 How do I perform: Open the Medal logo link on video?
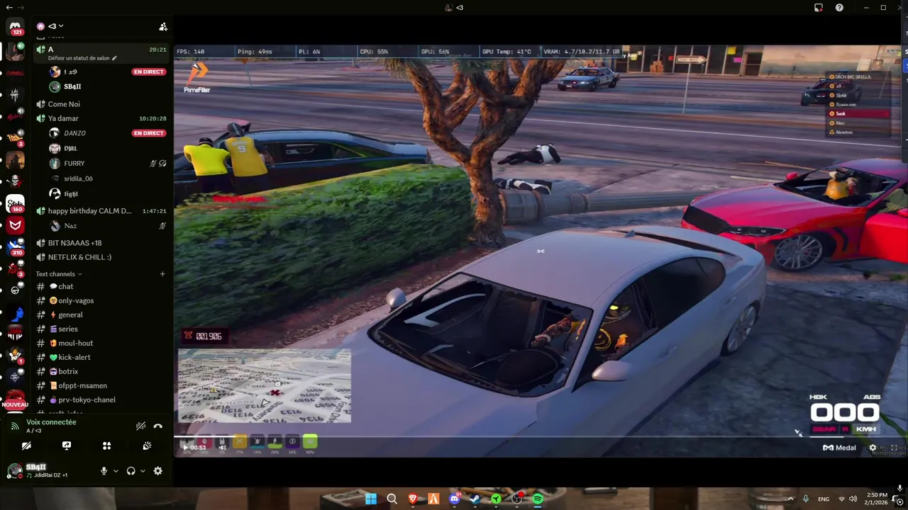coord(839,448)
